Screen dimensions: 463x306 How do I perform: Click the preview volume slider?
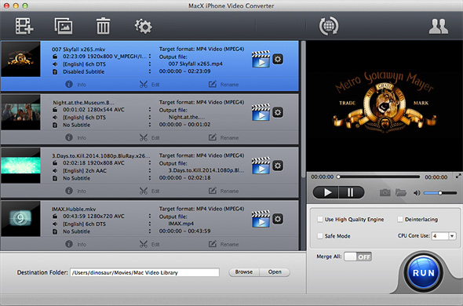(x=440, y=193)
